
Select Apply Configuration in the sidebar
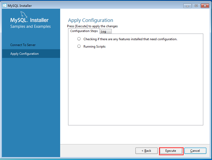tap(24, 54)
